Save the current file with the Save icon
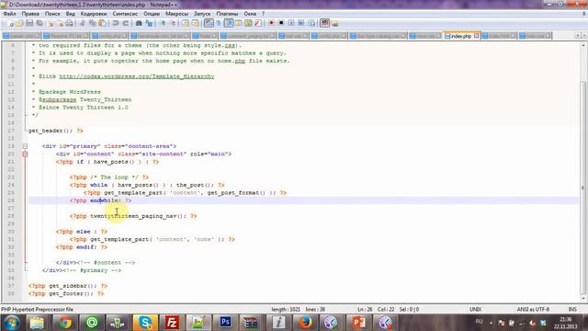588x331 pixels. pos(29,23)
